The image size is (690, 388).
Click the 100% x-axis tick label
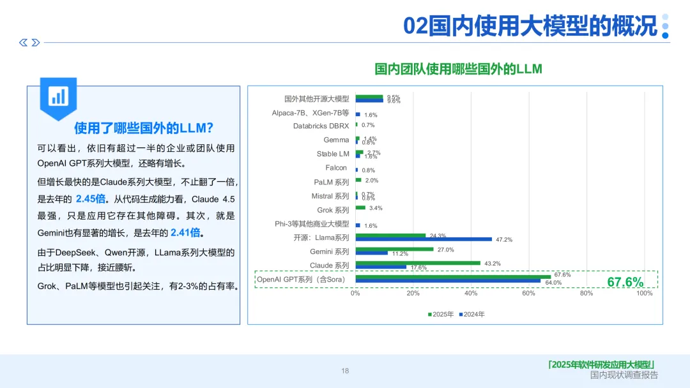coord(644,293)
